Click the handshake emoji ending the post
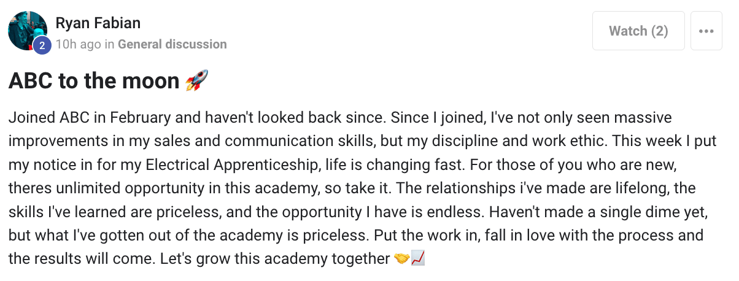Image resolution: width=739 pixels, height=281 pixels. tap(401, 259)
